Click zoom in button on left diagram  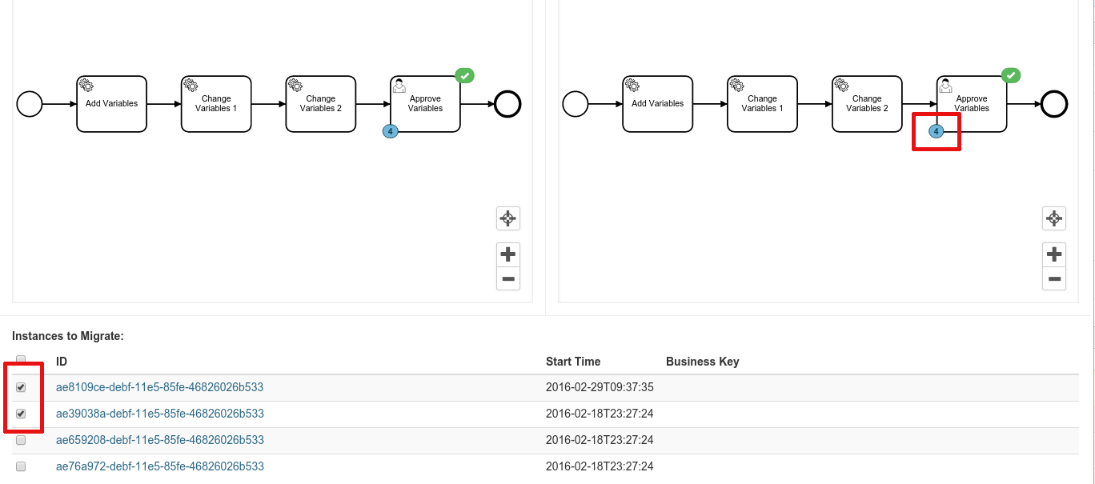pos(507,255)
